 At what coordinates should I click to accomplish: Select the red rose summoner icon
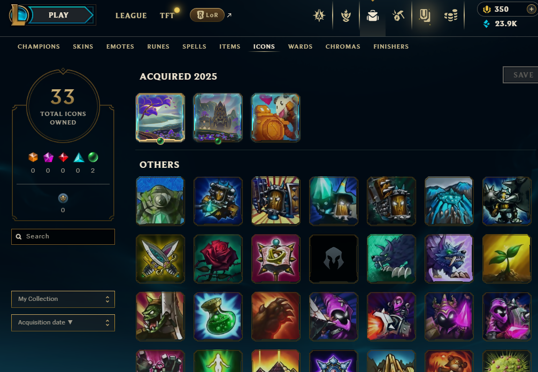pyautogui.click(x=218, y=259)
